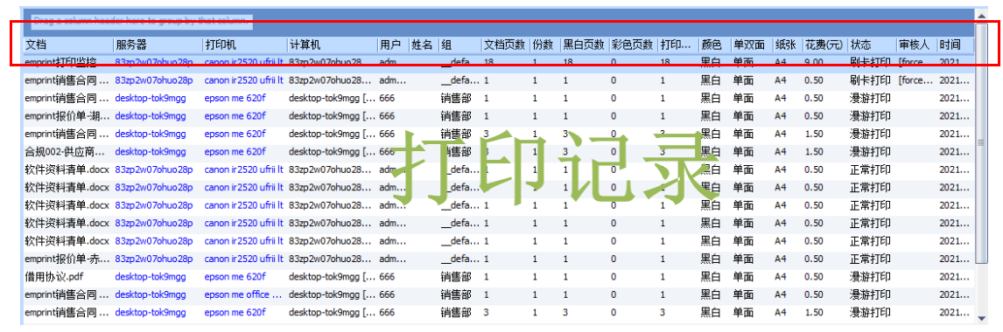Select the emprint报价单-赤 document row
The image size is (1003, 332).
[x=499, y=259]
